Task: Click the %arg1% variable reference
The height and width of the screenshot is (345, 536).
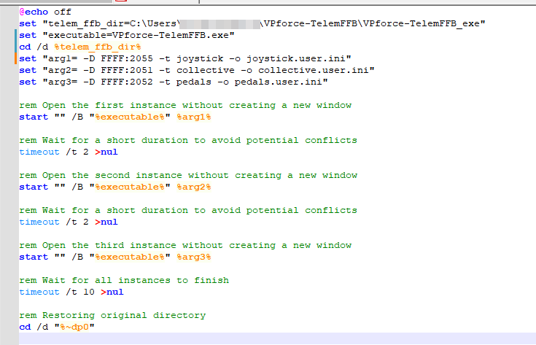Action: click(194, 117)
